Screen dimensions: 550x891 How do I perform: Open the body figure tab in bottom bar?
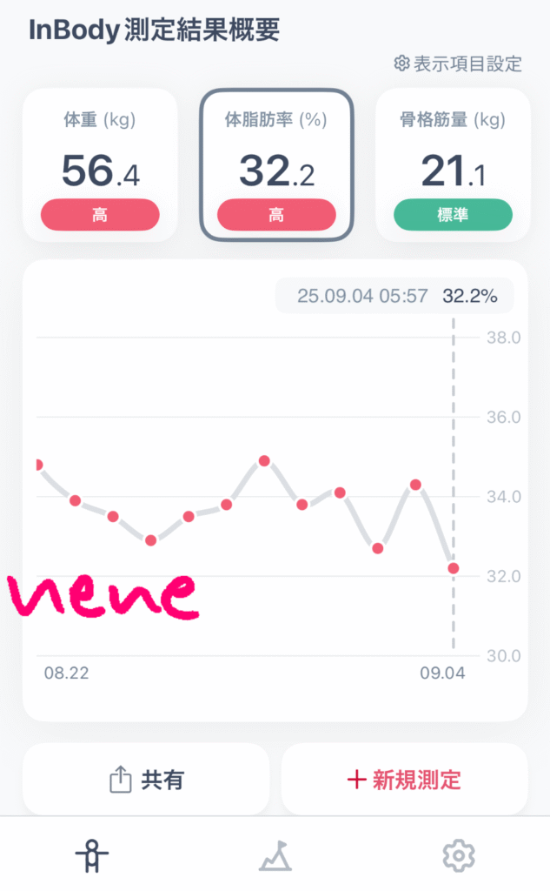point(91,856)
